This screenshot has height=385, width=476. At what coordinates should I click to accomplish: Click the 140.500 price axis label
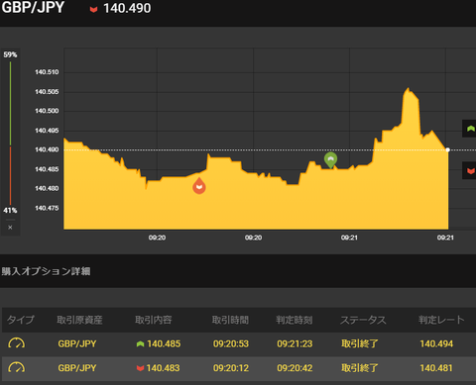[x=47, y=111]
